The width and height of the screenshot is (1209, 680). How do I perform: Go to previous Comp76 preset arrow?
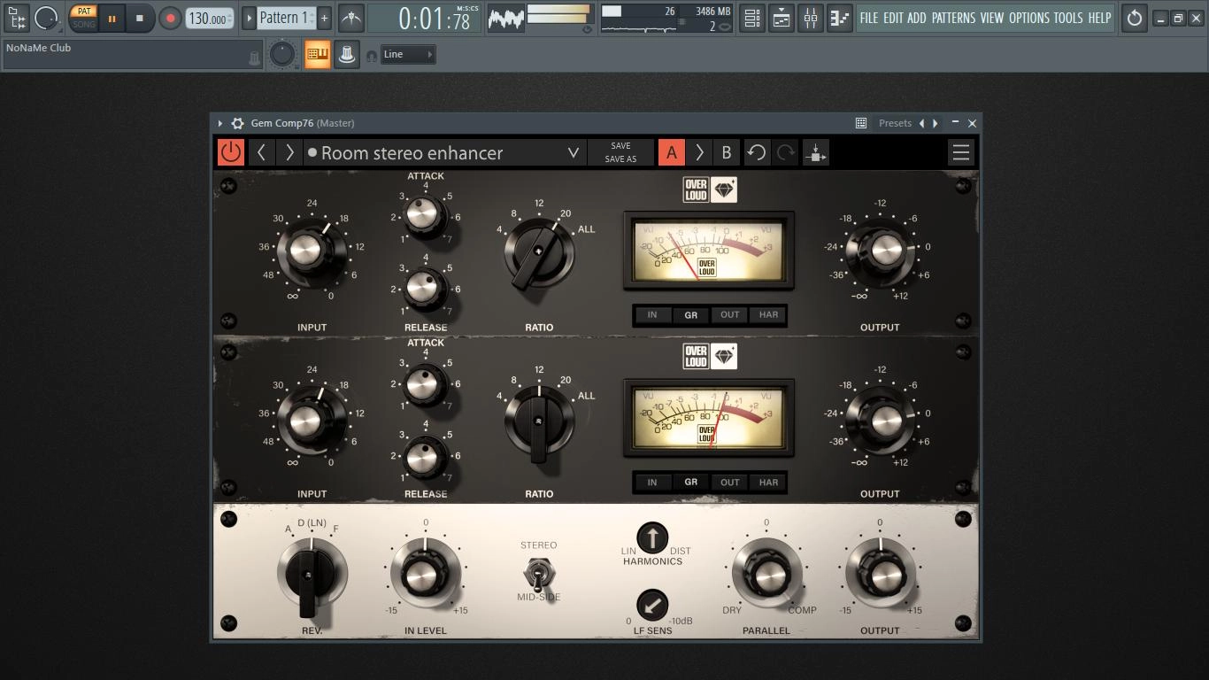(261, 152)
